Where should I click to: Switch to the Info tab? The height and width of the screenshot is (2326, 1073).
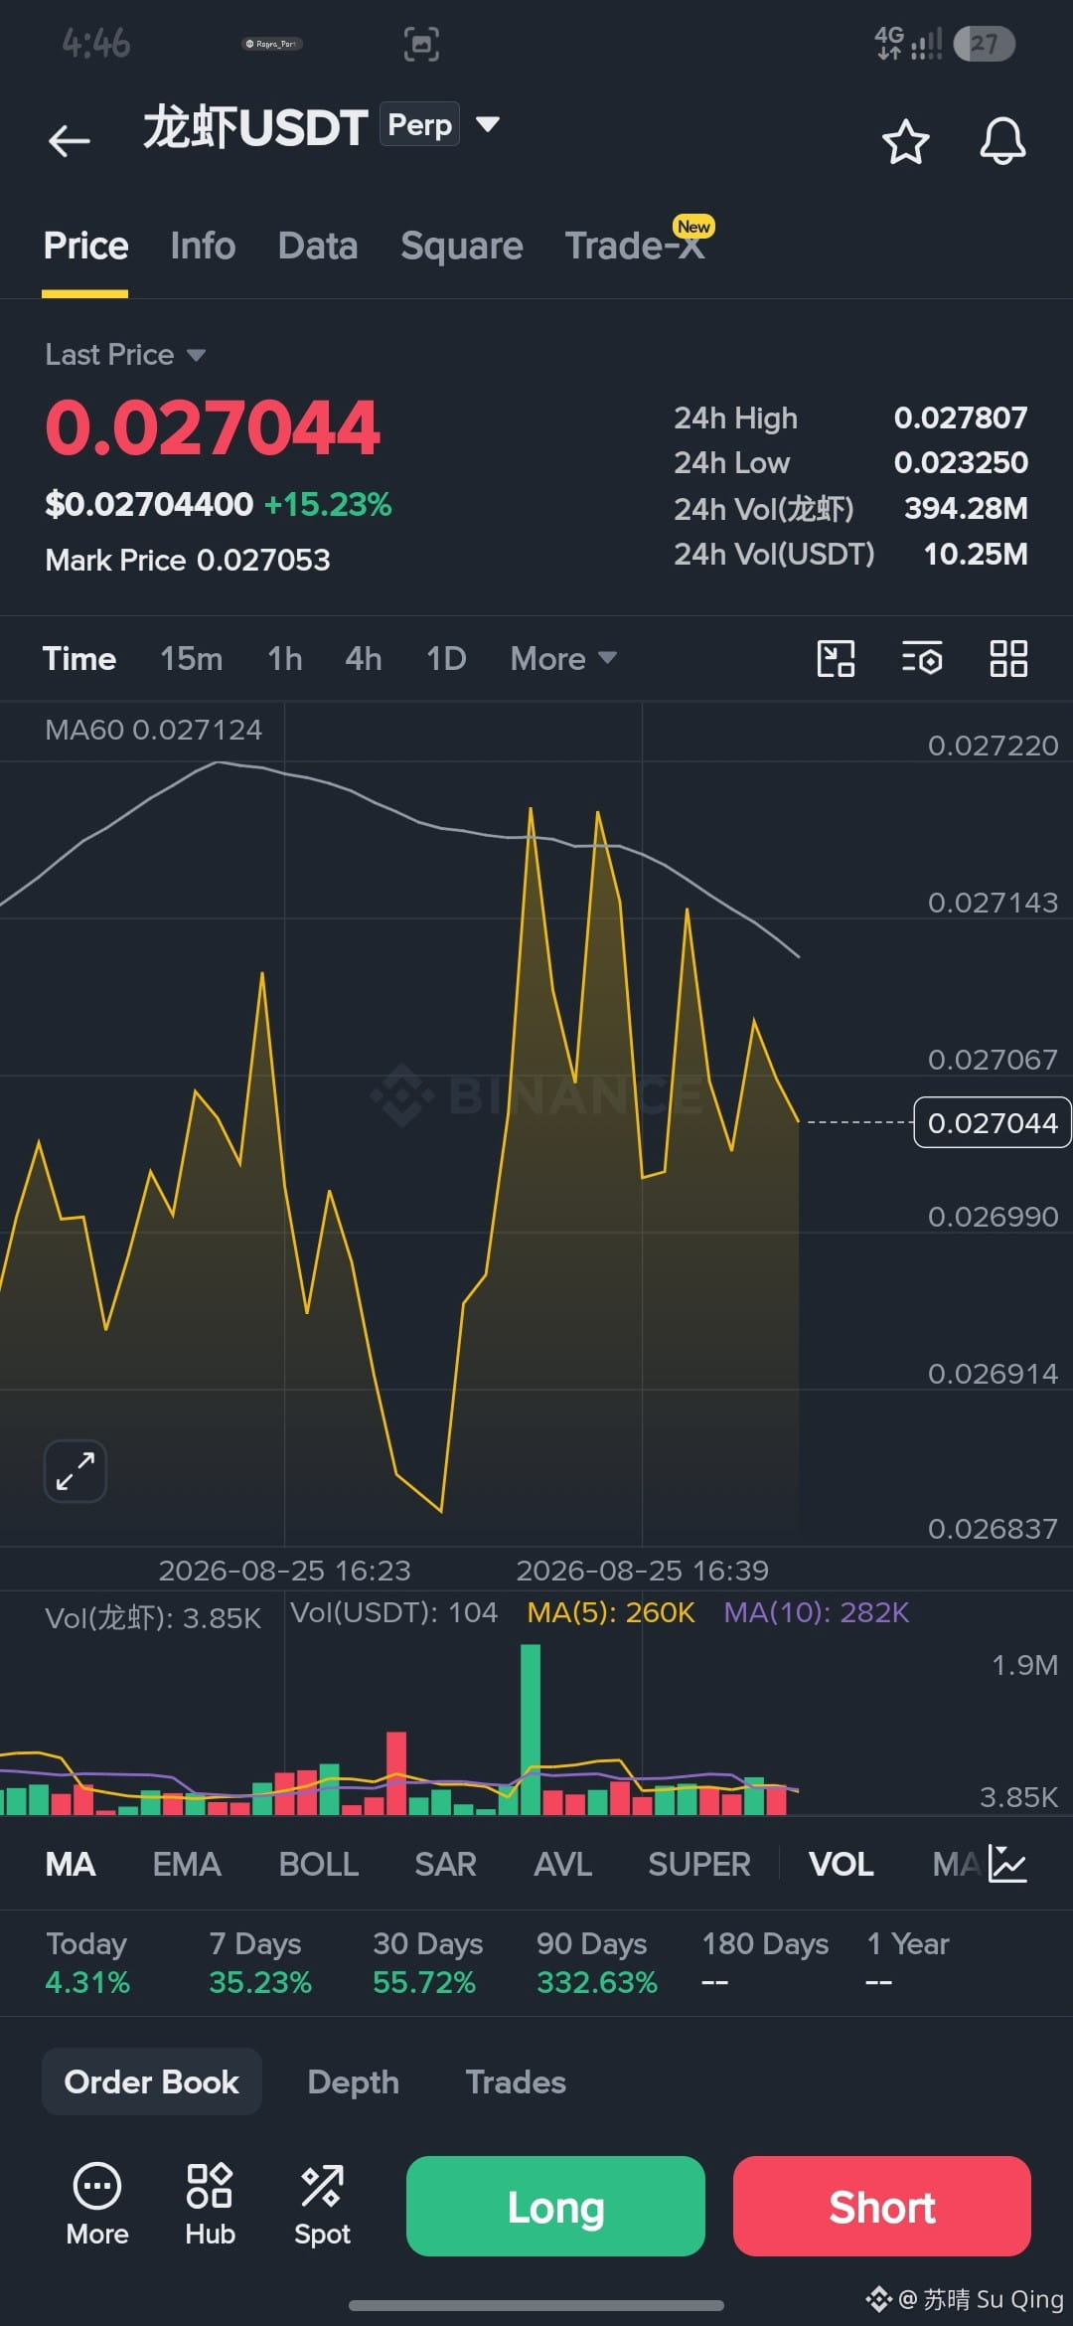203,247
